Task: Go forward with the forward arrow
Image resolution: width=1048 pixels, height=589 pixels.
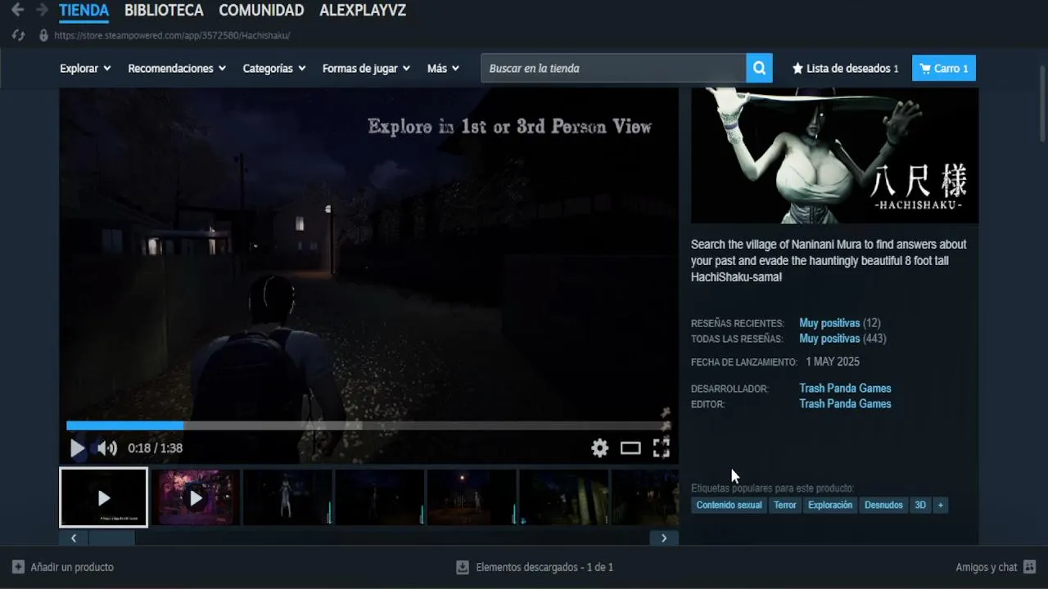Action: (42, 11)
